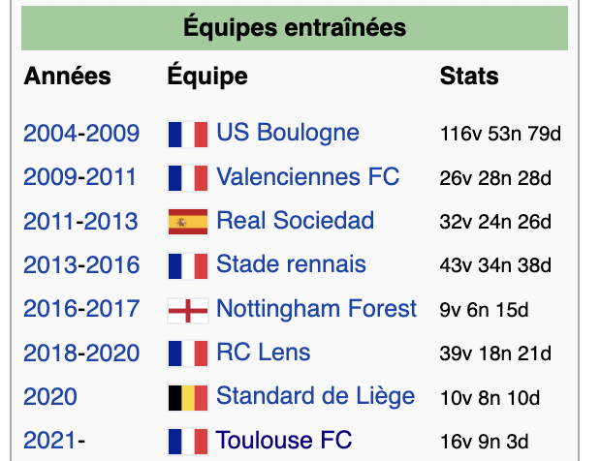The width and height of the screenshot is (601, 461).
Task: Click the 2004-2009 years link
Action: (x=81, y=134)
